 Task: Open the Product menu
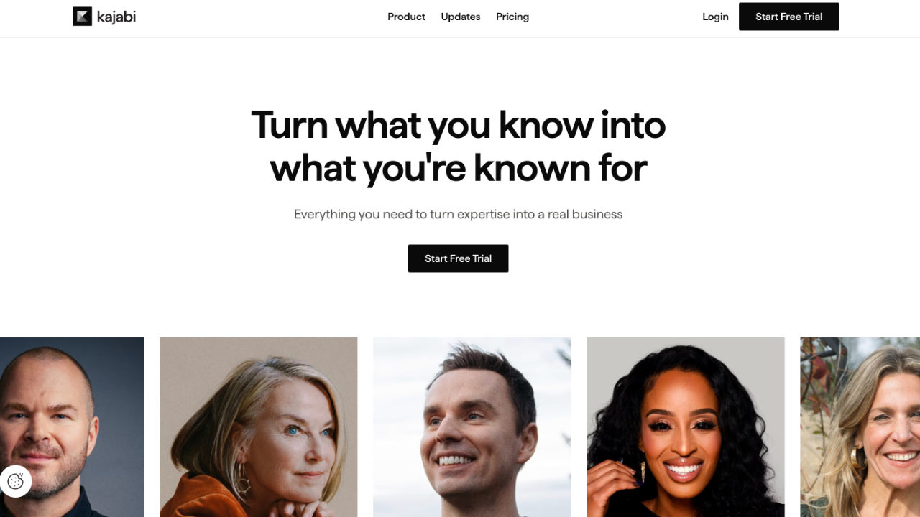(406, 17)
